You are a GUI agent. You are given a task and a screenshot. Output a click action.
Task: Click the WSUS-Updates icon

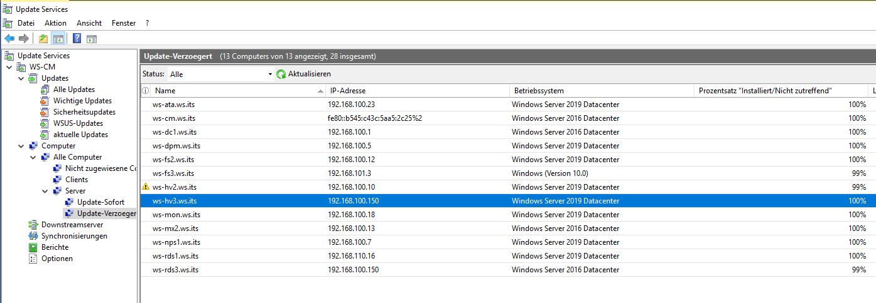[45, 123]
